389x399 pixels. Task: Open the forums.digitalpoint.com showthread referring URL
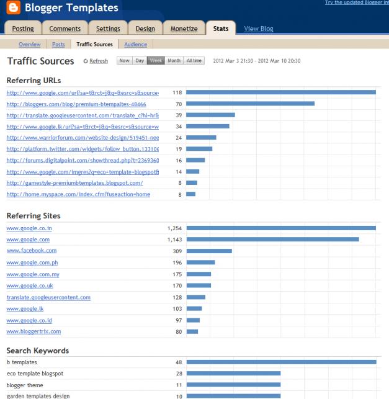click(83, 160)
